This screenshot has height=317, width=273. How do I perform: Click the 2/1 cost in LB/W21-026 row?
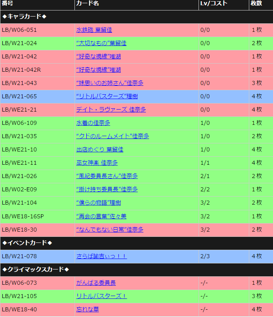pyautogui.click(x=205, y=176)
